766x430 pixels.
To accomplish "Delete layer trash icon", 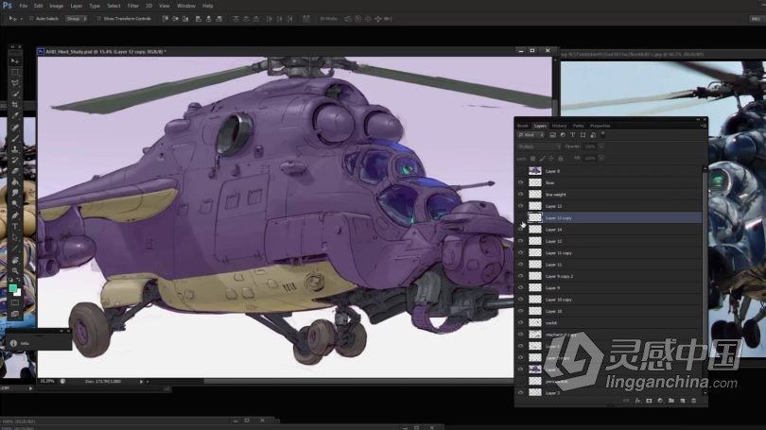I will [694, 401].
